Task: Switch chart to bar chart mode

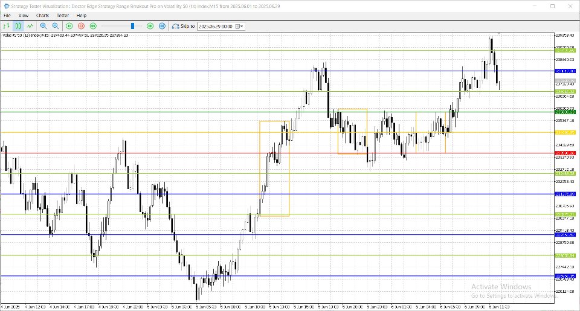Action: tap(6, 26)
